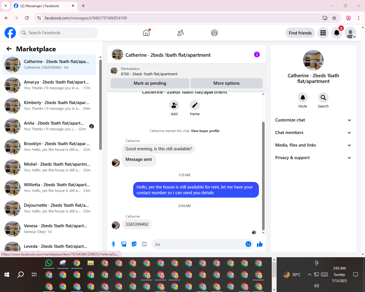This screenshot has width=365, height=292.
Task: Click the conversation list scrollbar
Action: coord(100,104)
